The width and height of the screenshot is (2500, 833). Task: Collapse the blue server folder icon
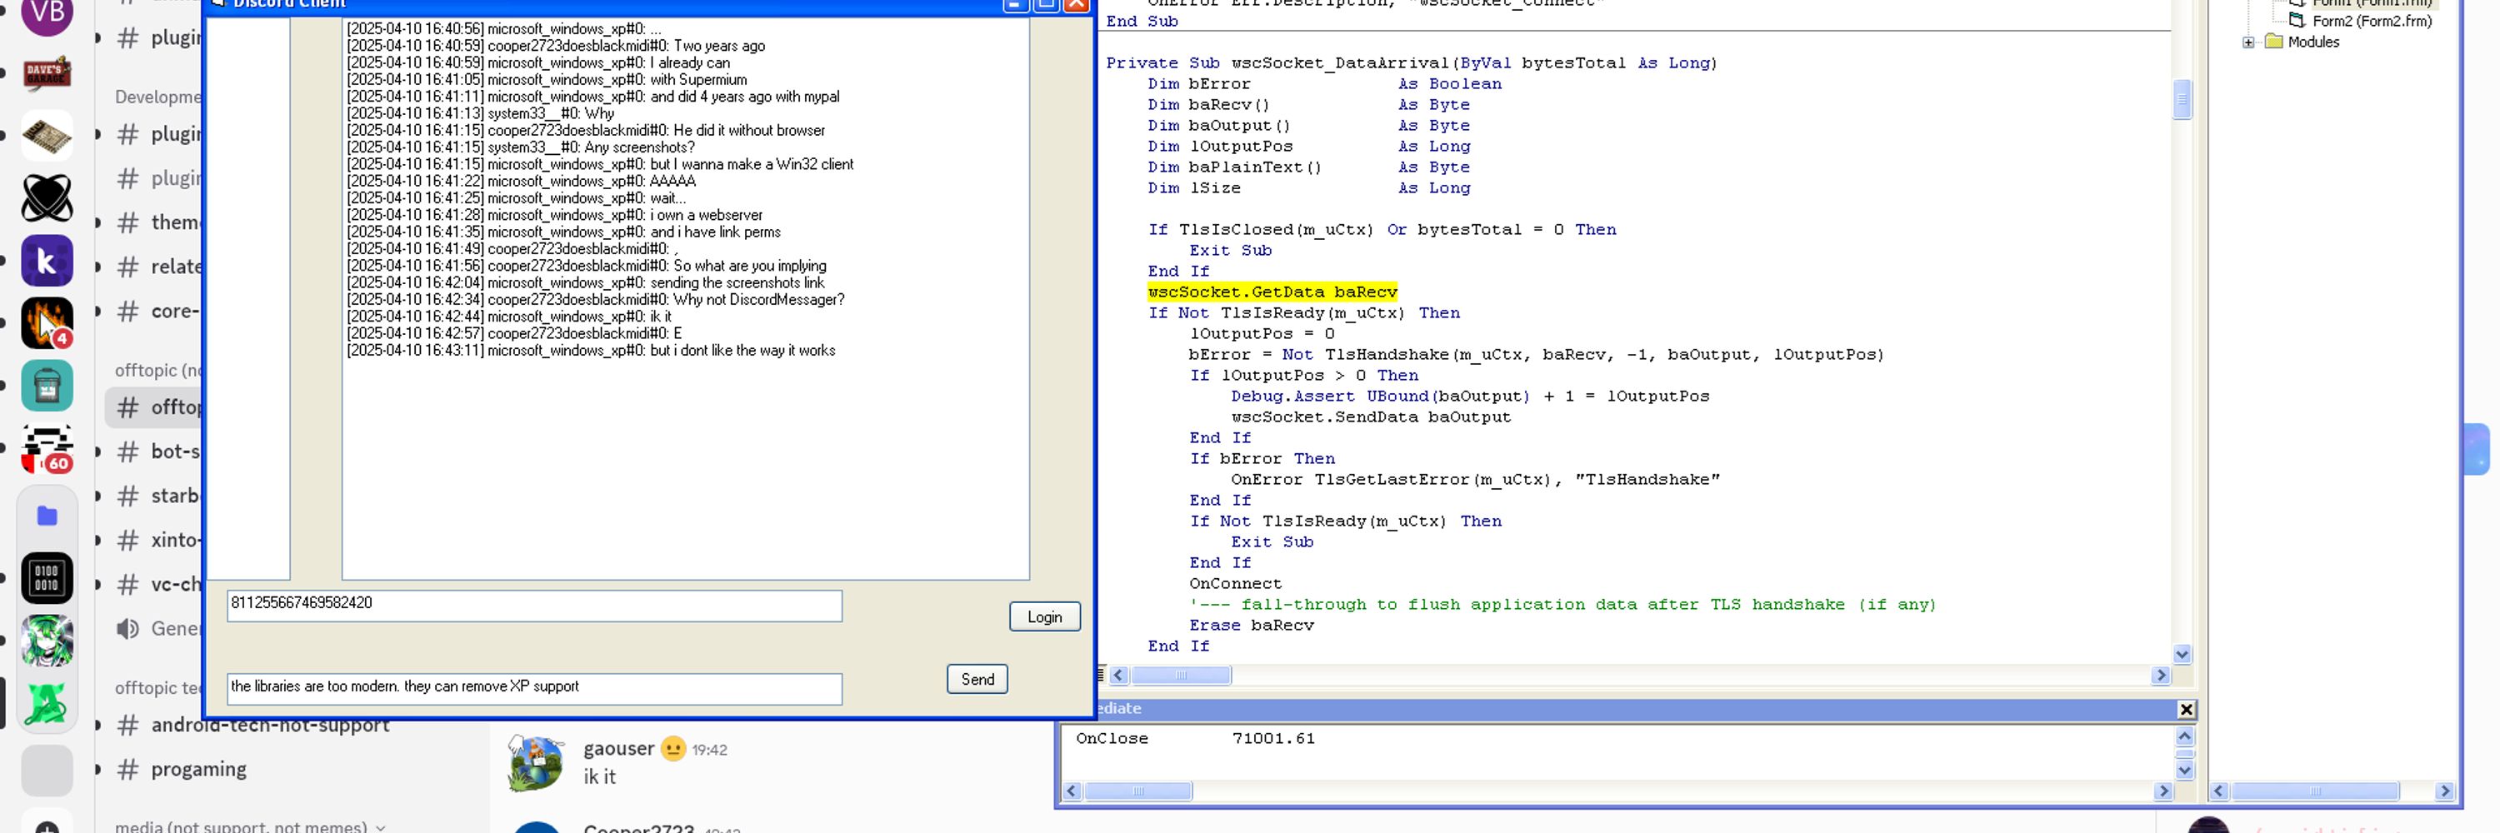click(x=47, y=515)
